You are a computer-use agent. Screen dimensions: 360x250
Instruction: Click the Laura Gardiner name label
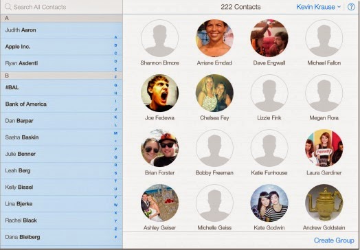tap(324, 173)
